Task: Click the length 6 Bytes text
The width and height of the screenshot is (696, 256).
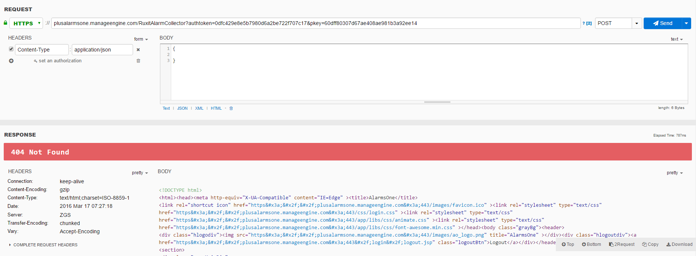Action: (671, 108)
